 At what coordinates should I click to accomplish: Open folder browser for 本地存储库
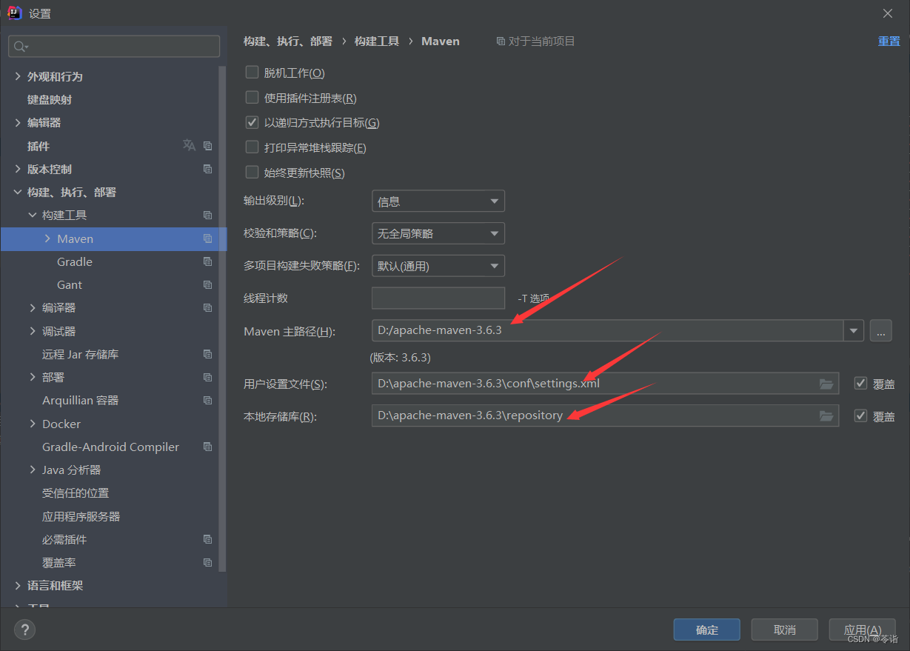coord(826,416)
